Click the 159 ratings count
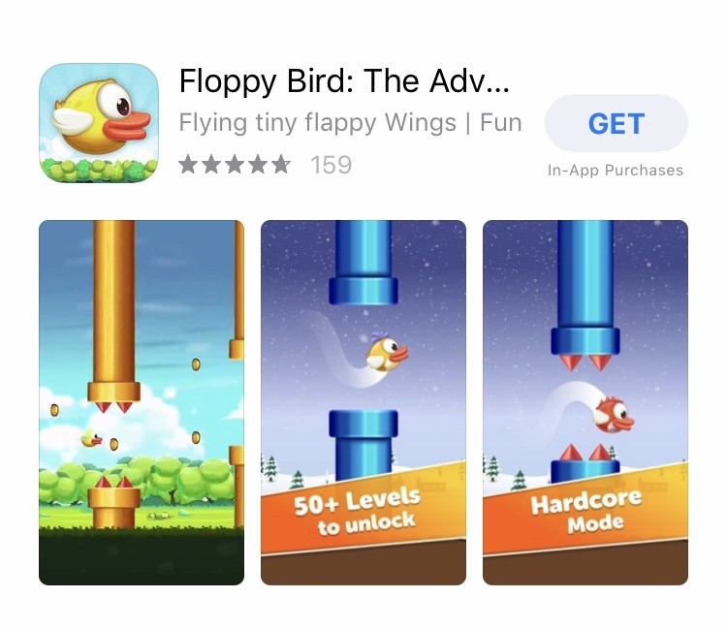The height and width of the screenshot is (629, 727). (x=332, y=165)
